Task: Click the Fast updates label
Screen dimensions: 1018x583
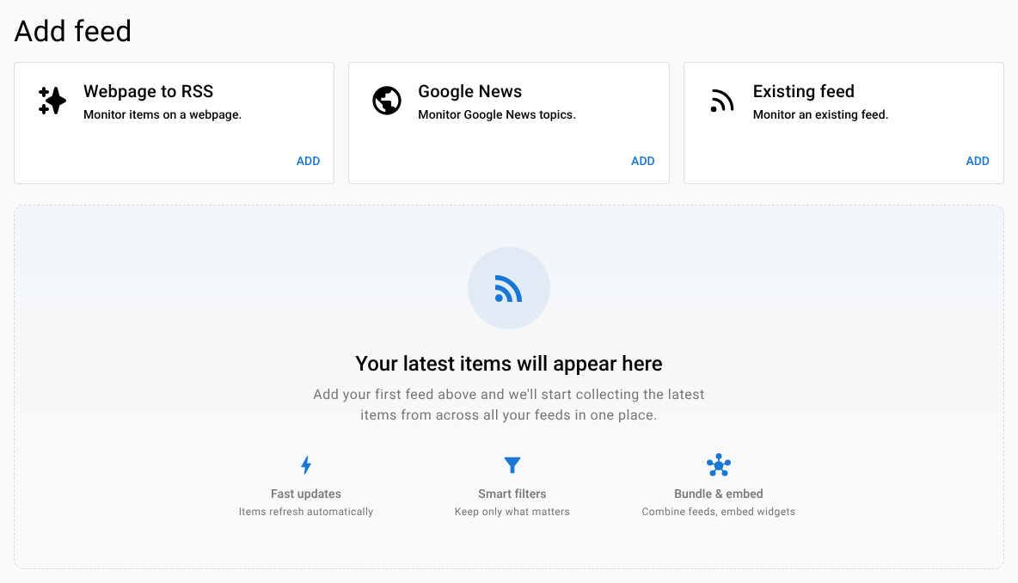Action: click(x=306, y=494)
